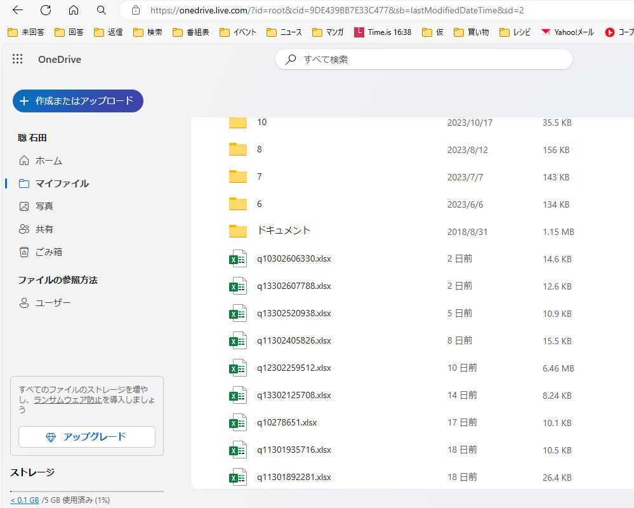Open 写真 in the sidebar

[x=36, y=206]
